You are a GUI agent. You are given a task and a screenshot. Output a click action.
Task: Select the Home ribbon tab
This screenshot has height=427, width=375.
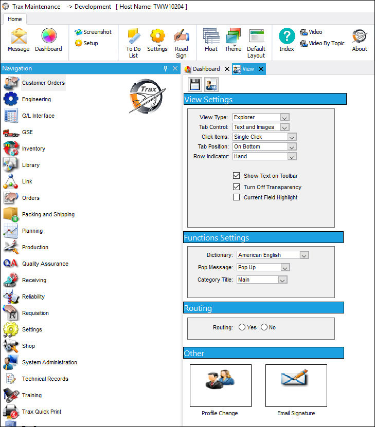click(15, 19)
